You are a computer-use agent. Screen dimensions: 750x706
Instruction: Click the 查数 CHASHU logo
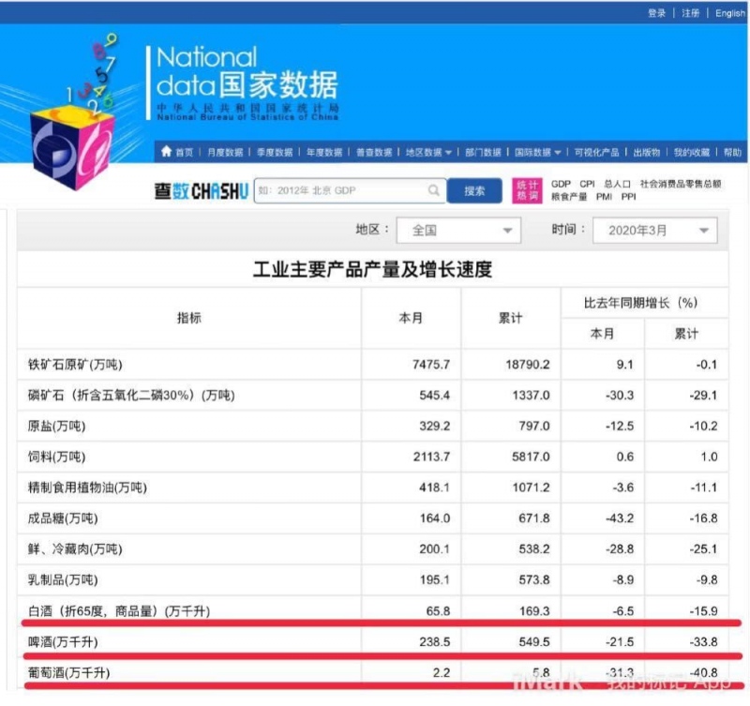tap(202, 191)
